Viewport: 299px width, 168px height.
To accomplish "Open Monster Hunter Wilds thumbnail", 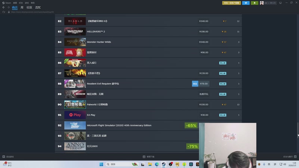I will pyautogui.click(x=75, y=42).
